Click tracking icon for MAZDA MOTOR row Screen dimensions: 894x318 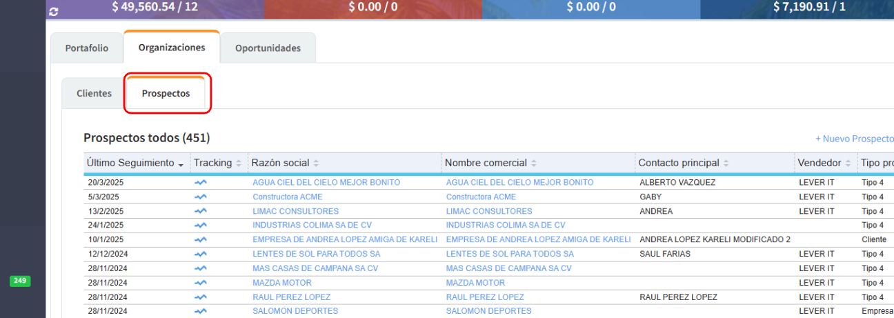(200, 283)
